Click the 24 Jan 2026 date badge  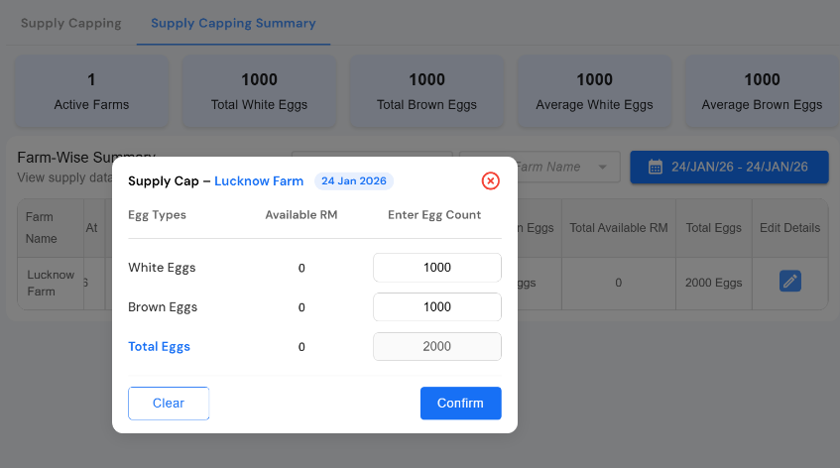coord(354,181)
